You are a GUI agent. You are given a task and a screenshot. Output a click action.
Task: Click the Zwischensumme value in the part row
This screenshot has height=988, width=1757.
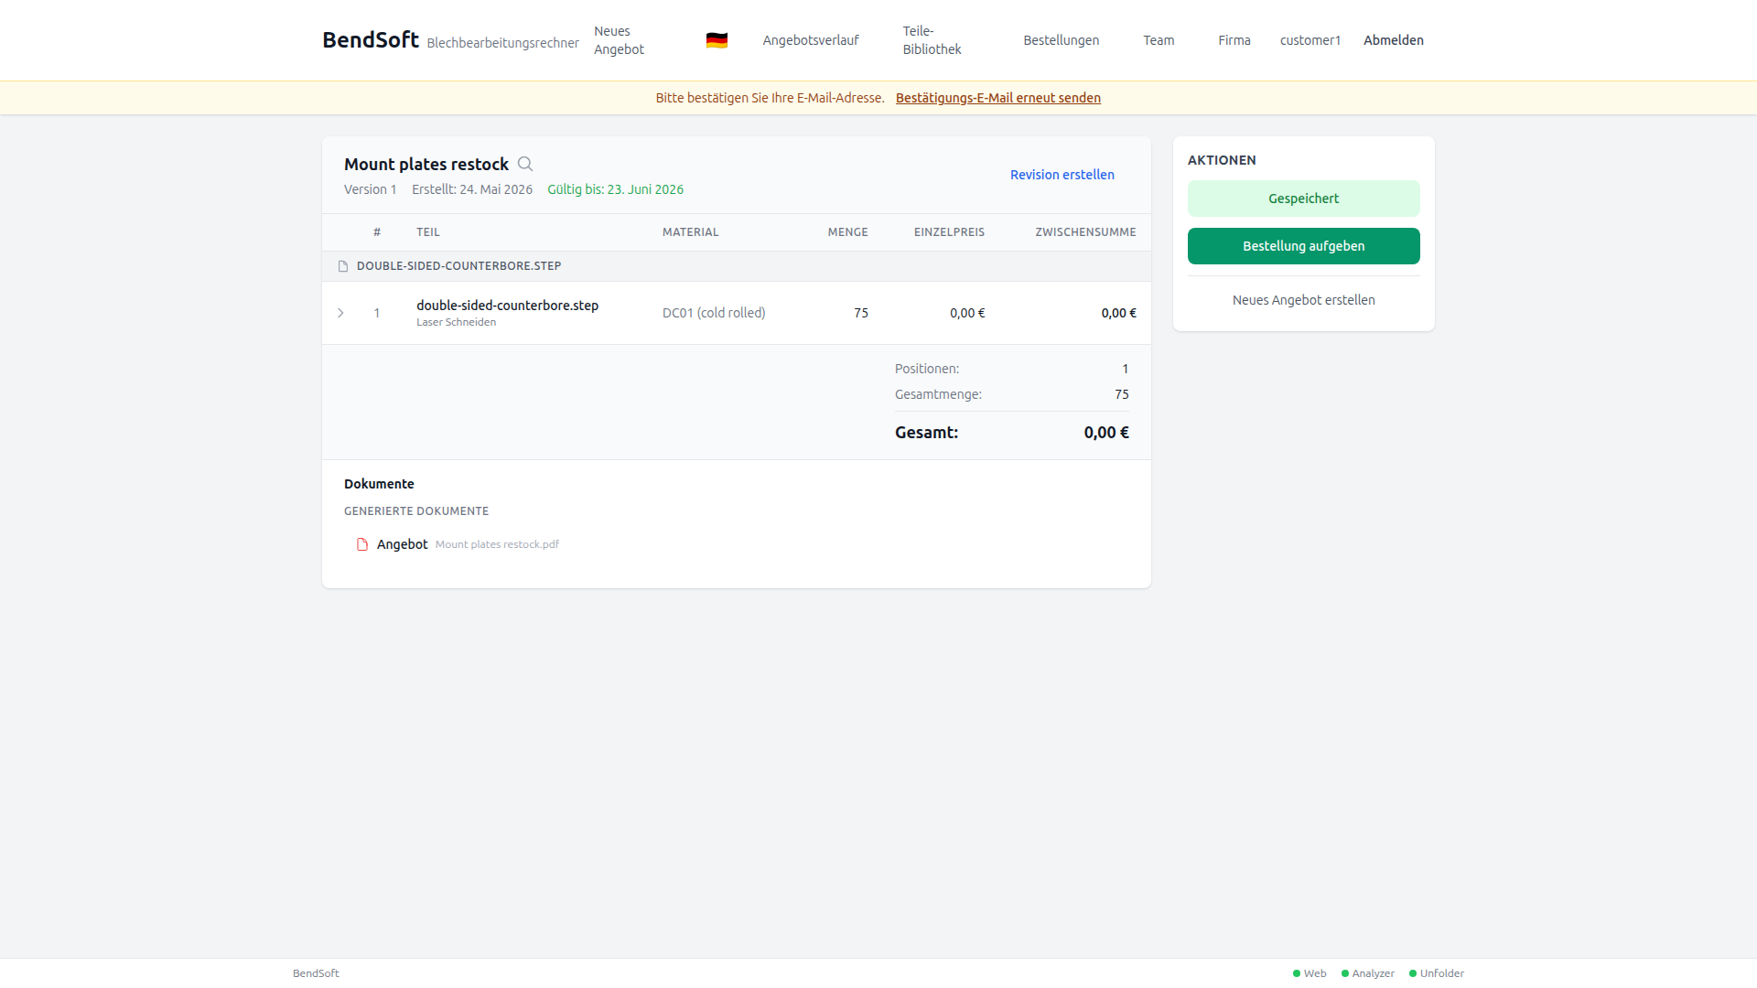(x=1119, y=313)
